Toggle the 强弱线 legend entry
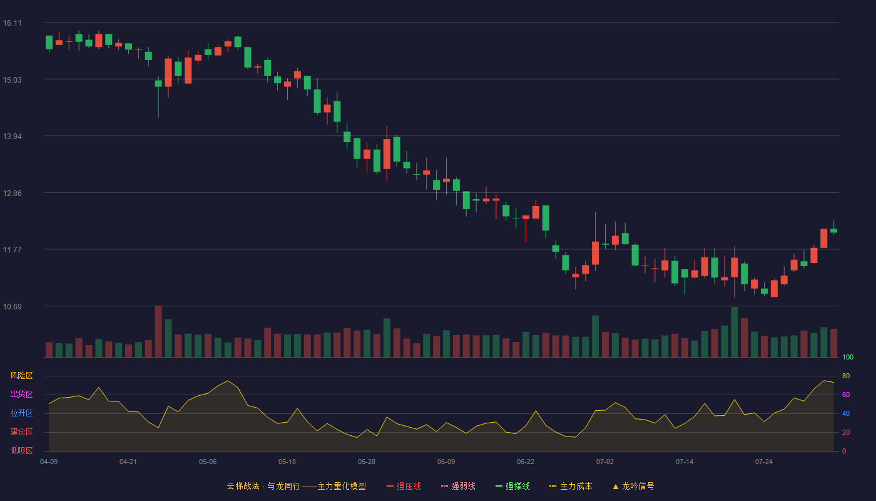This screenshot has height=501, width=876. point(458,486)
